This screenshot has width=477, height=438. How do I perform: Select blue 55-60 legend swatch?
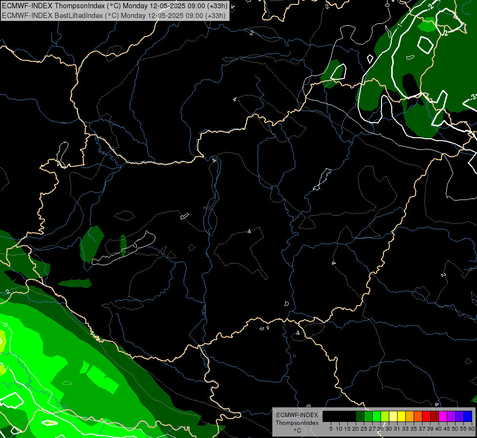pyautogui.click(x=468, y=416)
